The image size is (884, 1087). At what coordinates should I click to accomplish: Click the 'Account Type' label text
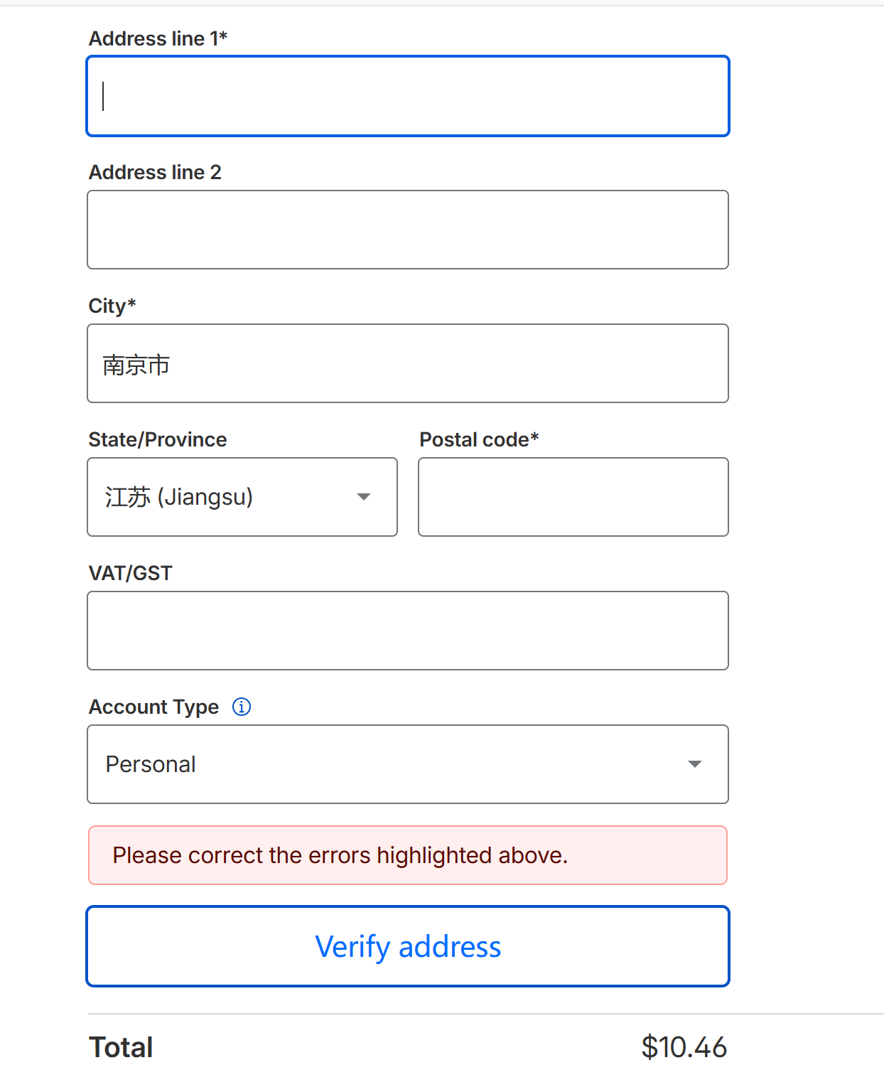point(153,707)
